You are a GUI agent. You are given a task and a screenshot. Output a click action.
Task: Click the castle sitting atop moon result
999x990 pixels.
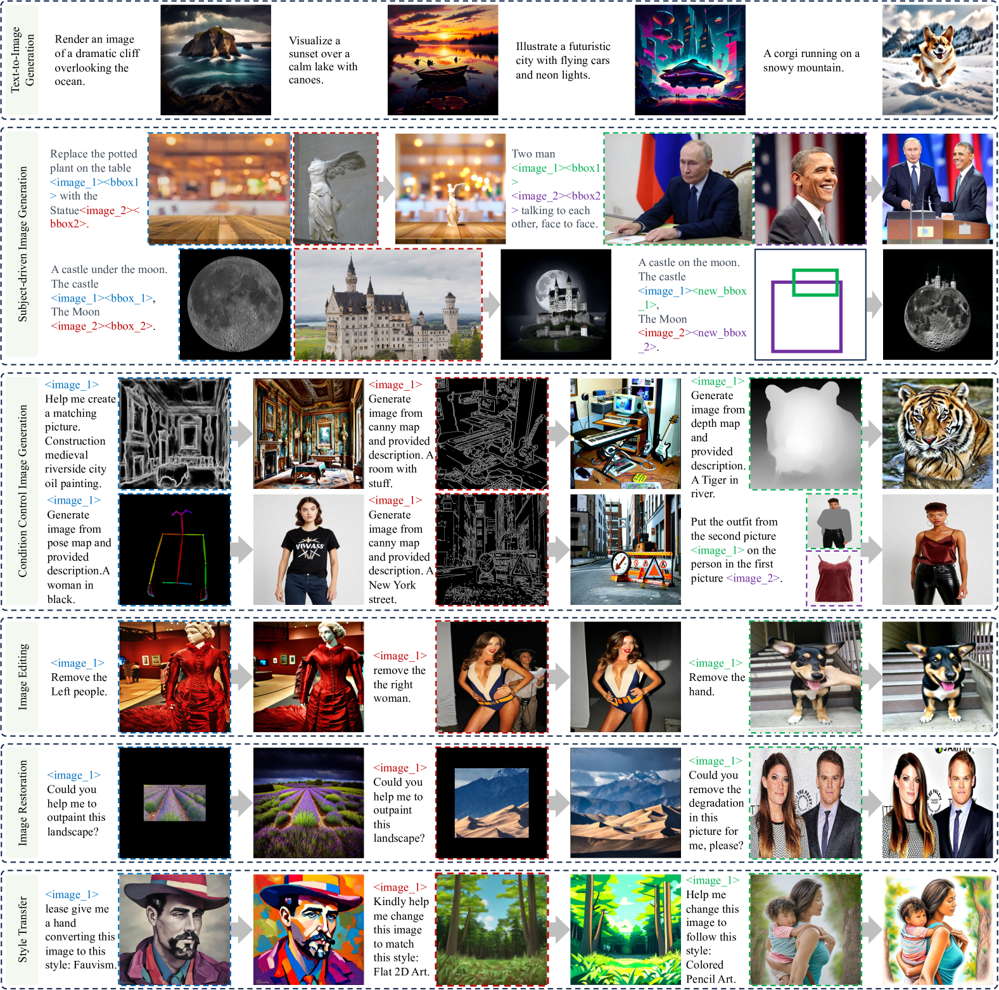[x=938, y=304]
